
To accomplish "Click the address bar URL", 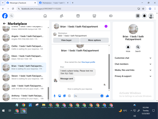I will pyautogui.click(x=41, y=9).
